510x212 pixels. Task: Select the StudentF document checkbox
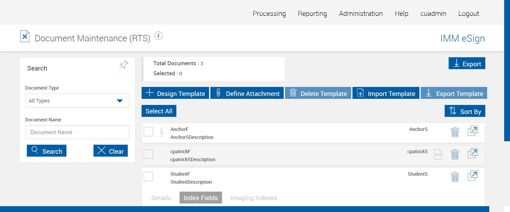click(x=148, y=176)
